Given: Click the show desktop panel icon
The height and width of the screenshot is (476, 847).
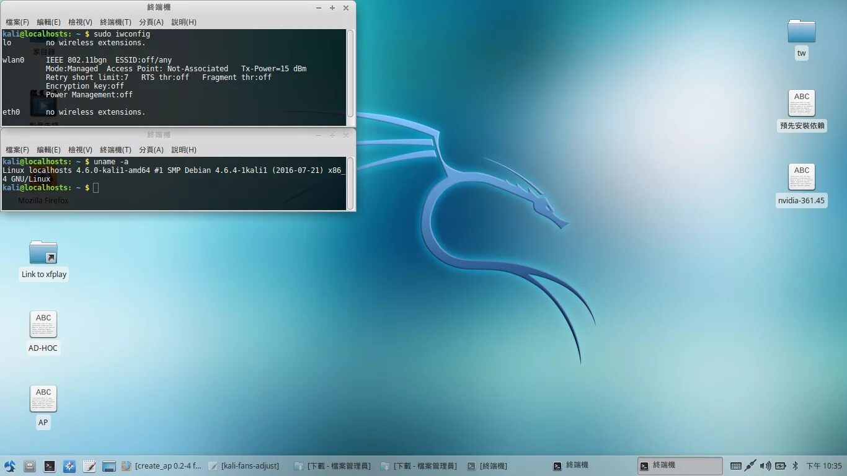Looking at the screenshot, I should click(109, 466).
